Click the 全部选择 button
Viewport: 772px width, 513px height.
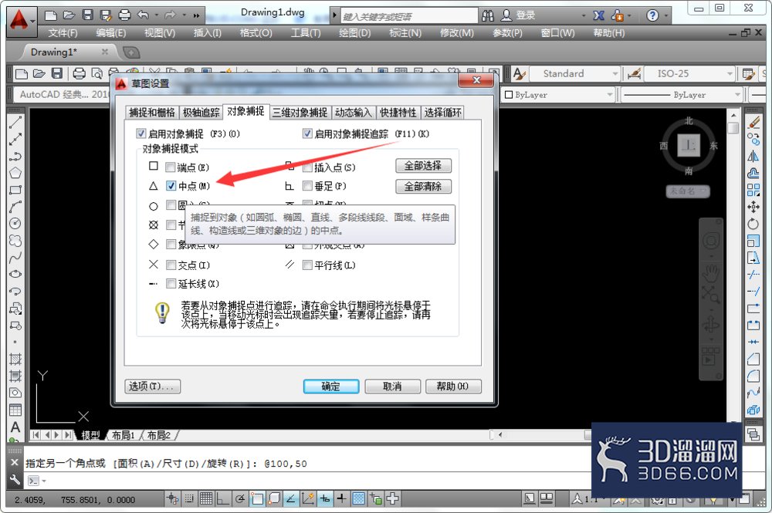pyautogui.click(x=423, y=166)
